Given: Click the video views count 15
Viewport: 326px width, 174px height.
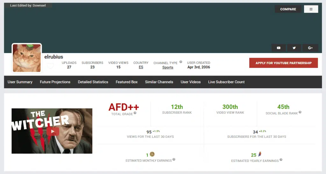Looking at the screenshot, I should pos(118,67).
